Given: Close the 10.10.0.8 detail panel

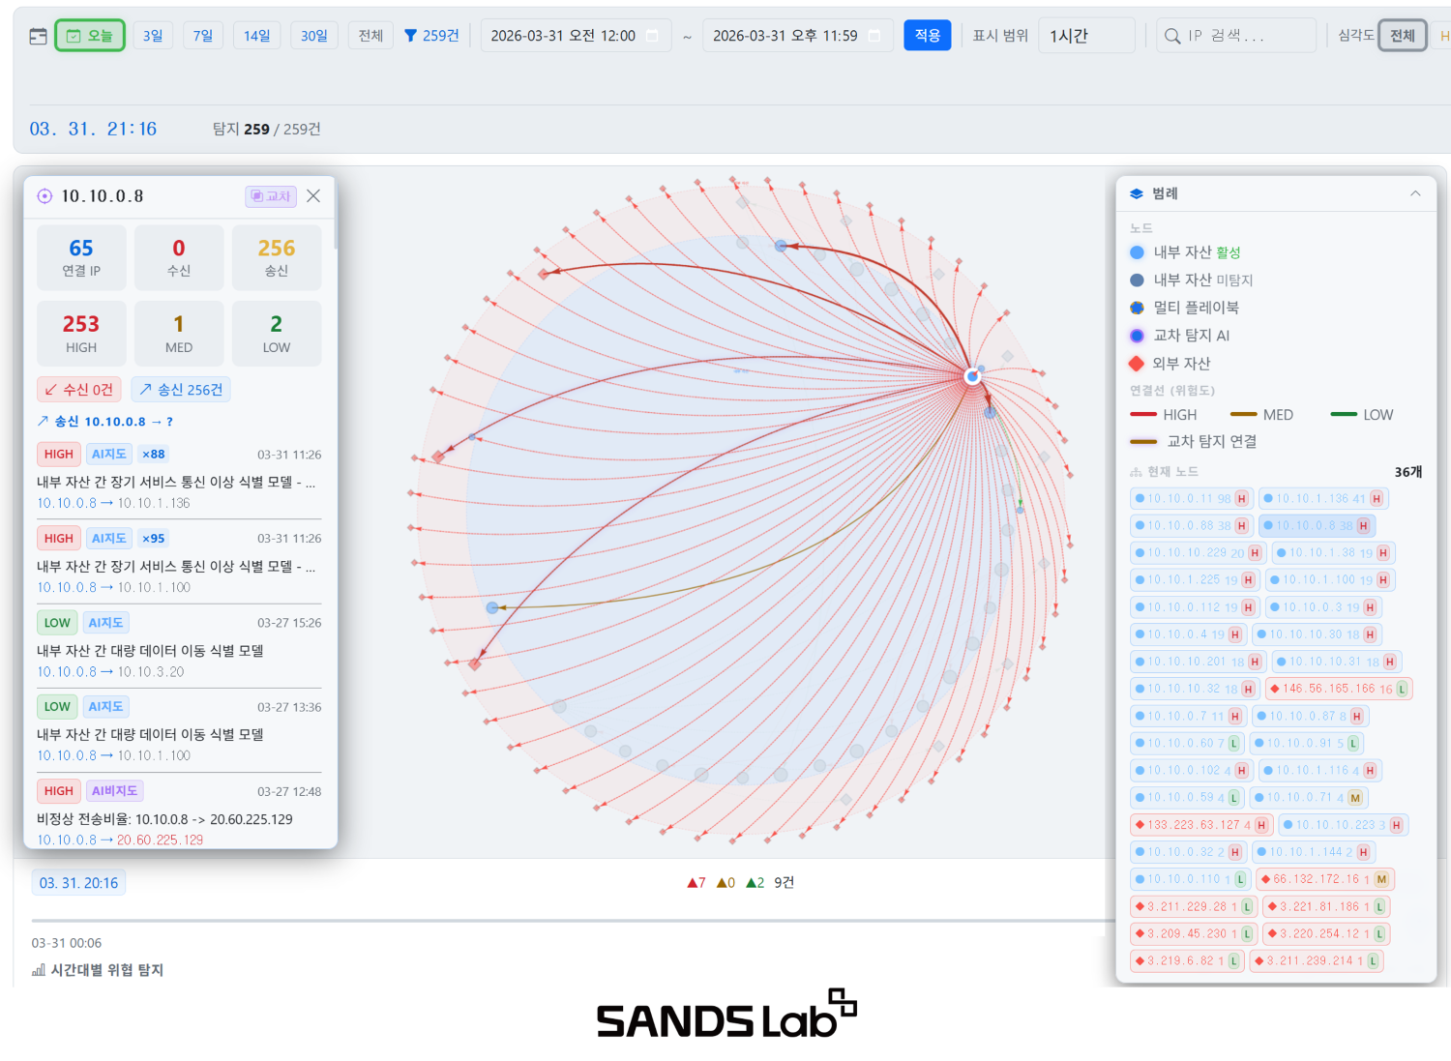Looking at the screenshot, I should click(313, 196).
